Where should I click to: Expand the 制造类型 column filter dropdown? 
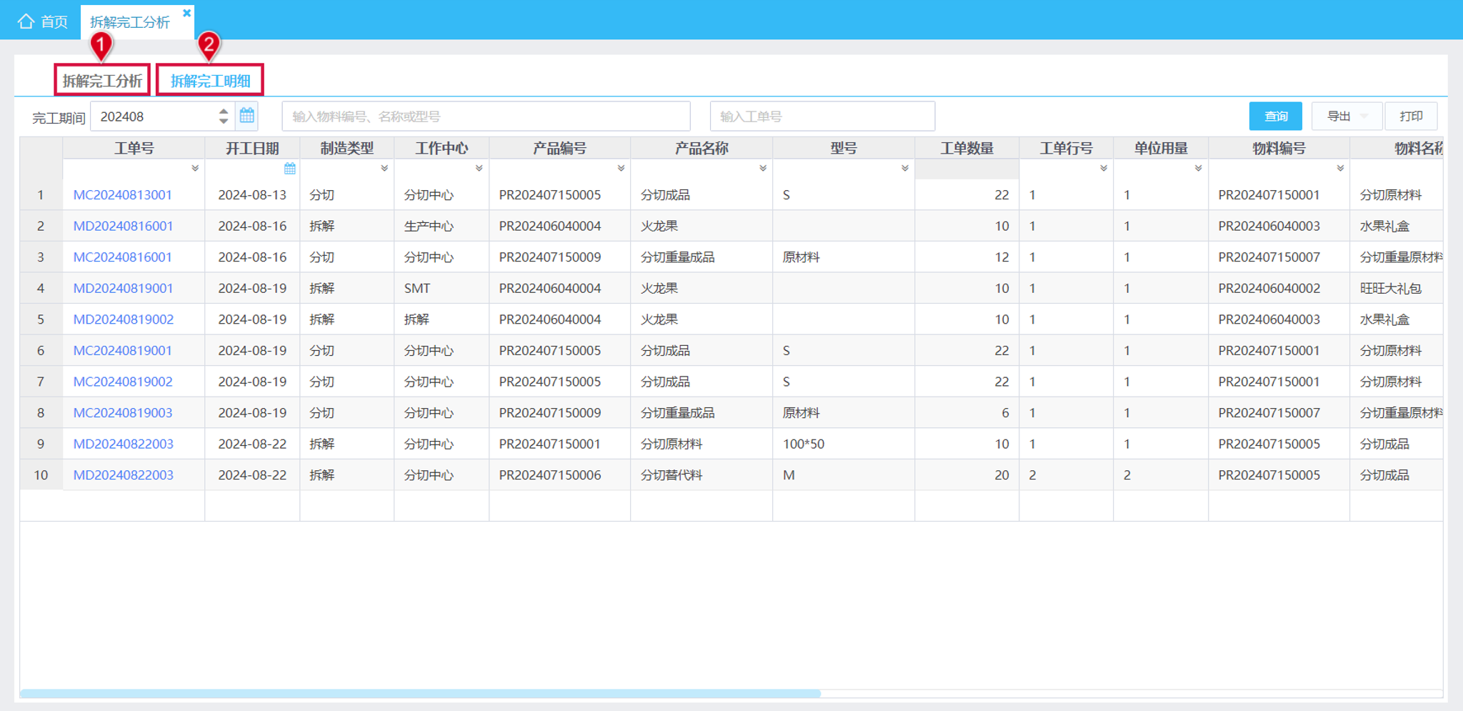384,169
